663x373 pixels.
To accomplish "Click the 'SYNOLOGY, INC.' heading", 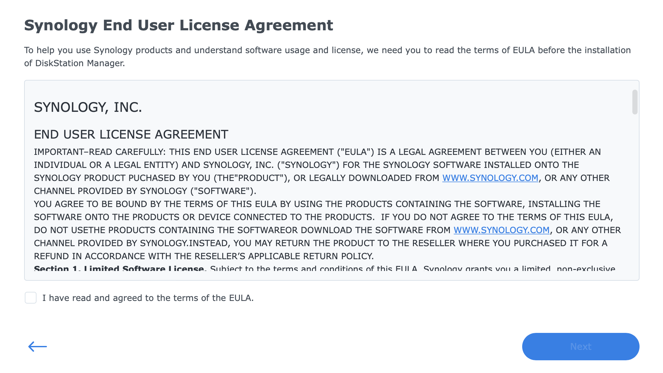I will pyautogui.click(x=88, y=107).
